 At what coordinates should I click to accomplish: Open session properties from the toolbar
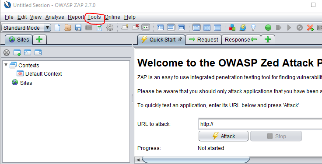coord(99,28)
